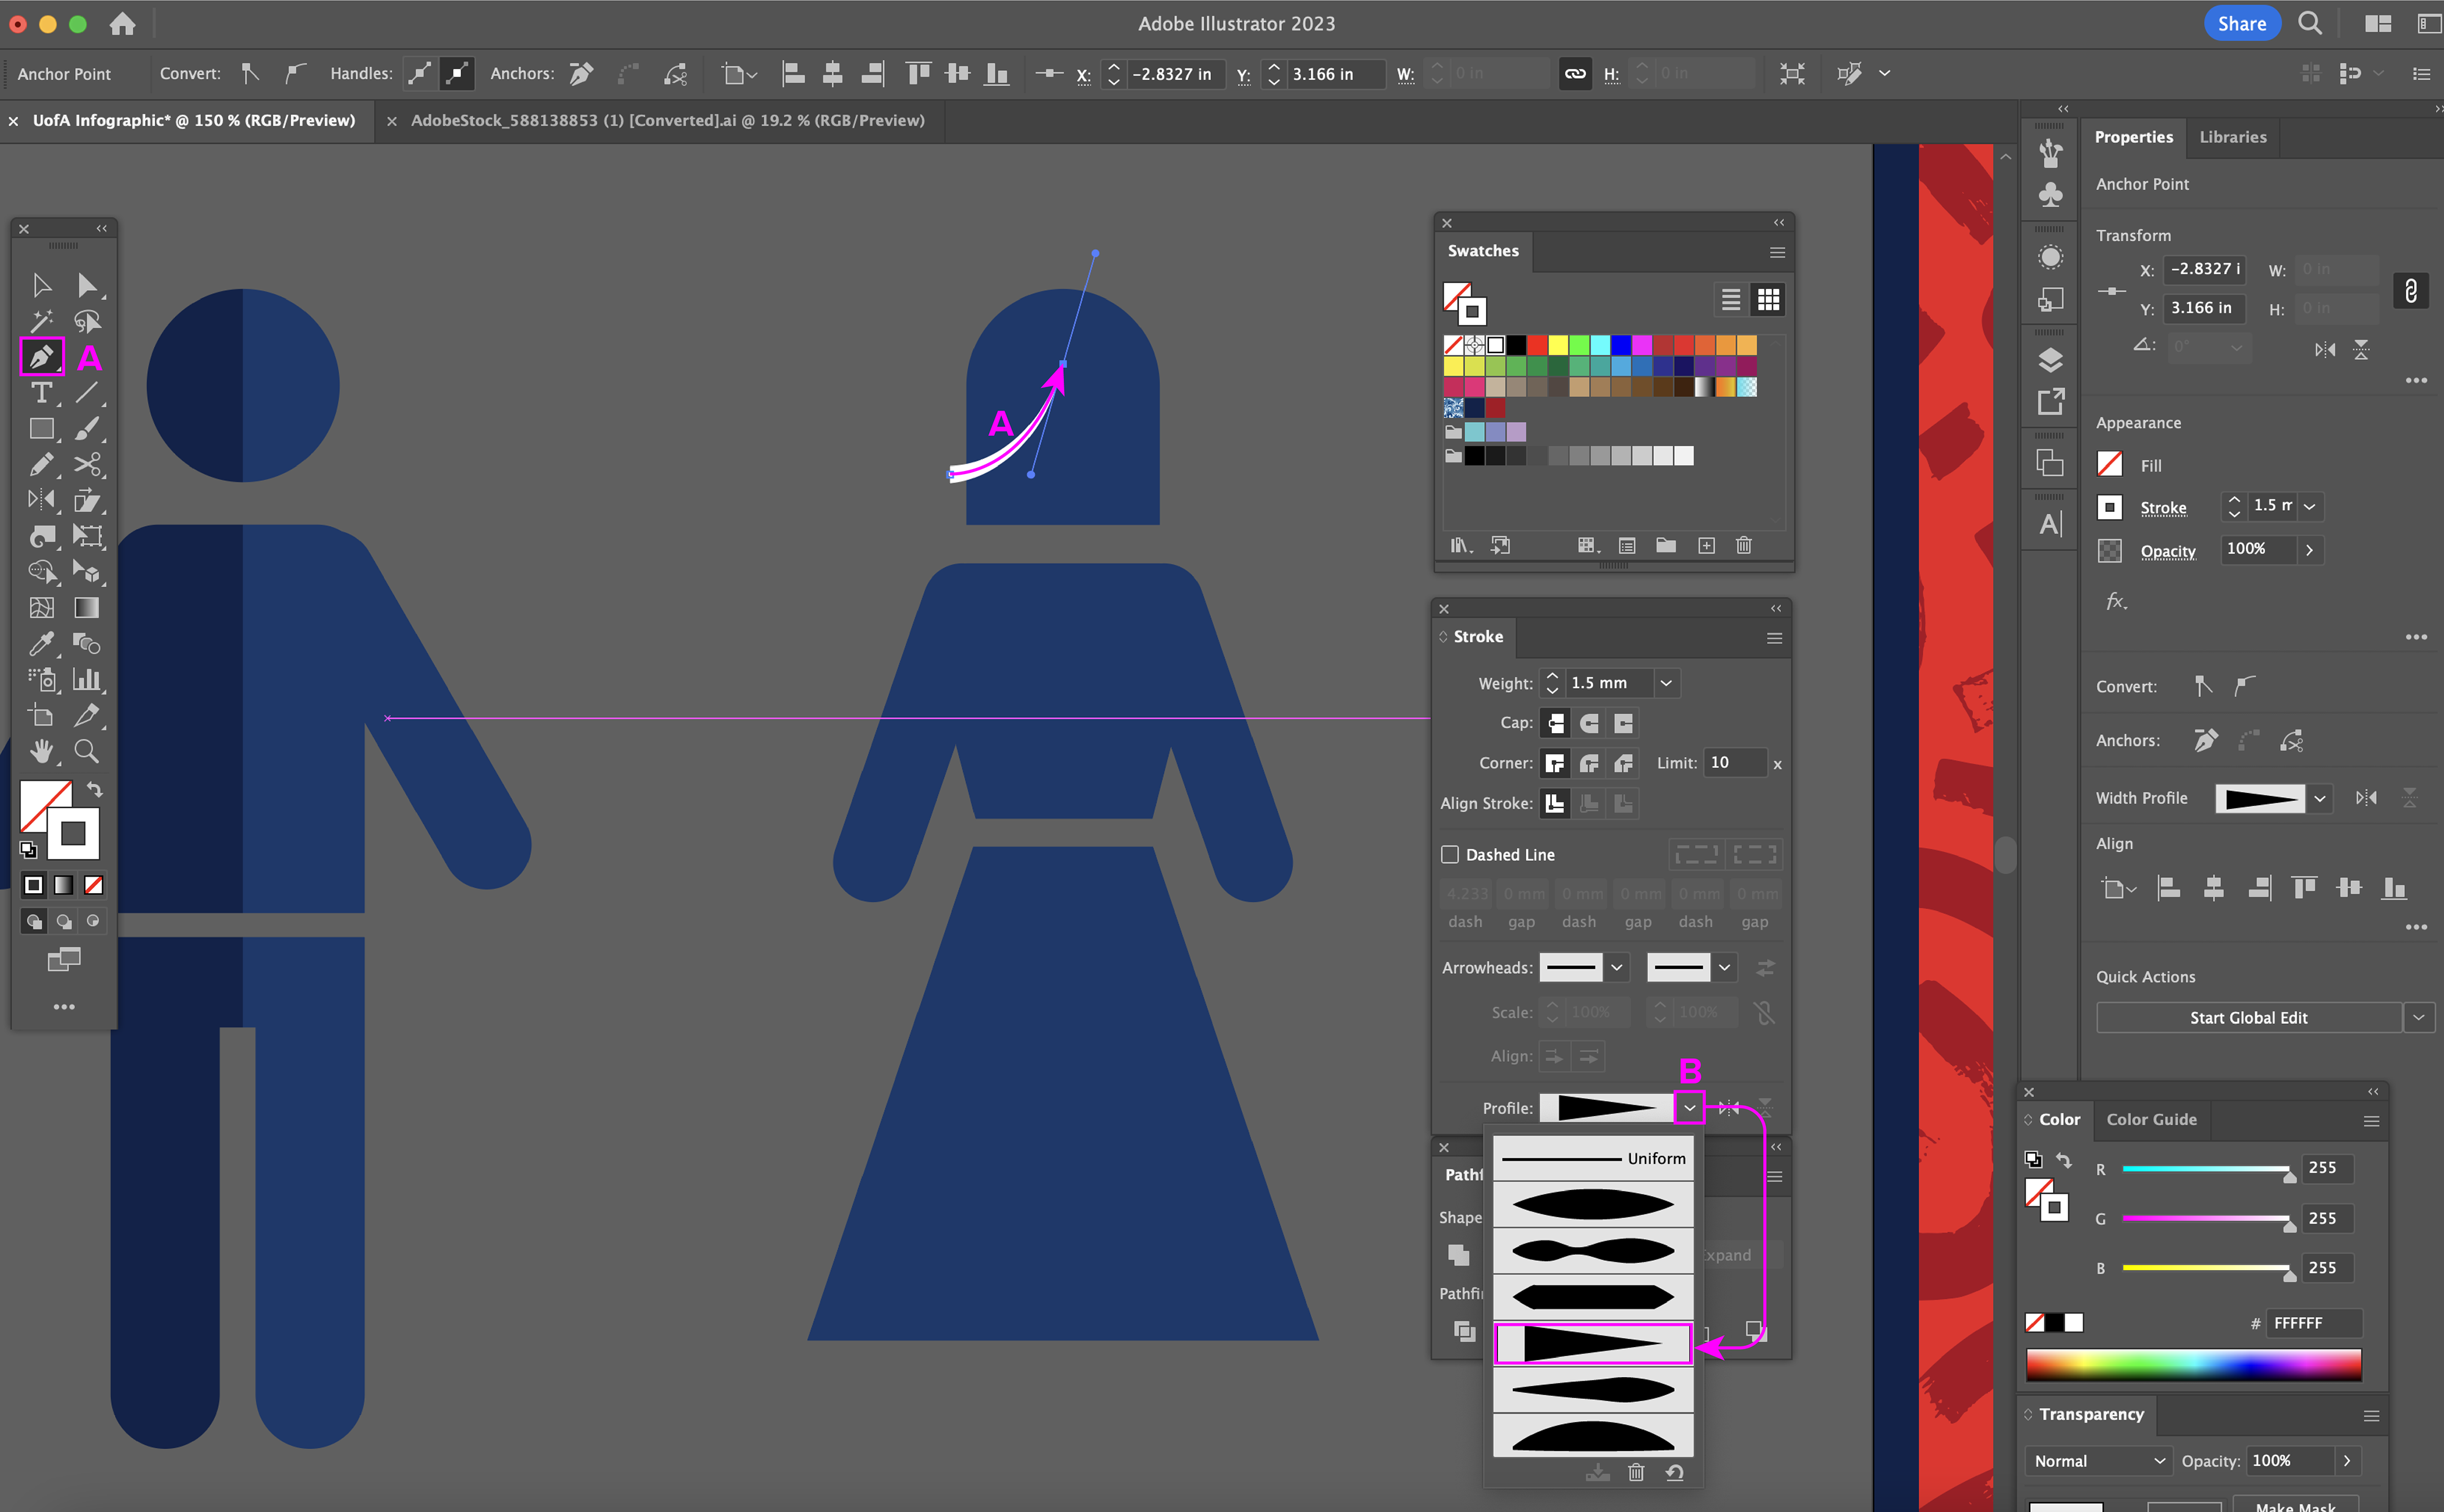2444x1512 pixels.
Task: Open the AdobeStock_588138853 document tab
Action: [667, 120]
